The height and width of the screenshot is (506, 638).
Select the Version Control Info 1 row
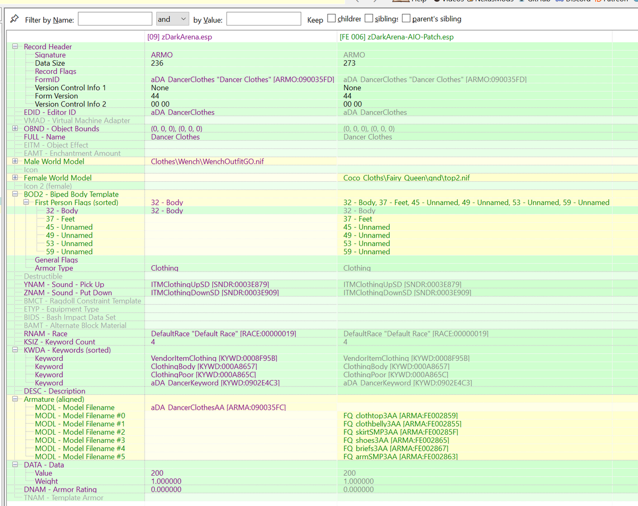pos(71,88)
